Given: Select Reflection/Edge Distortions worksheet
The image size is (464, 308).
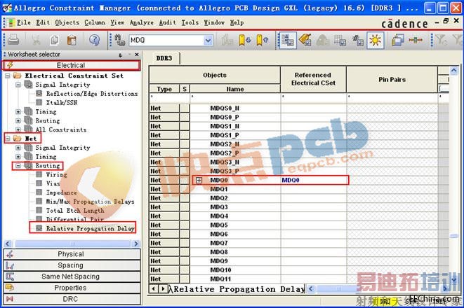Looking at the screenshot, I should (92, 94).
